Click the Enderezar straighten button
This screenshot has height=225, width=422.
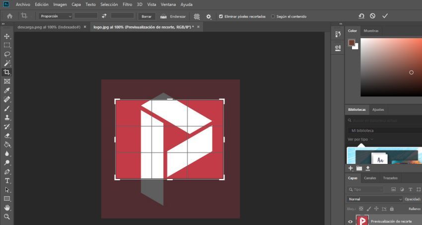click(x=173, y=16)
